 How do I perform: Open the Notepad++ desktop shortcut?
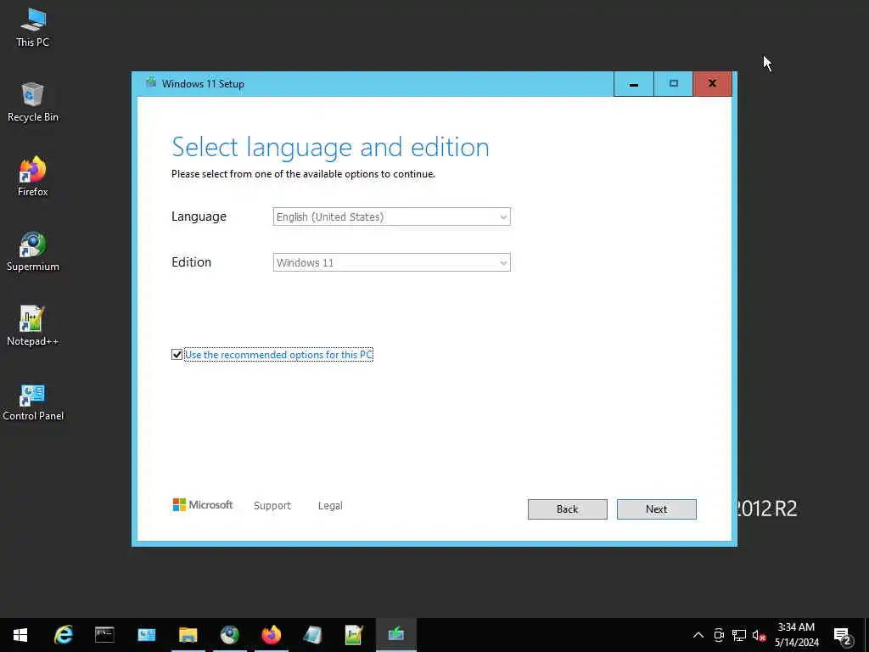[x=33, y=327]
